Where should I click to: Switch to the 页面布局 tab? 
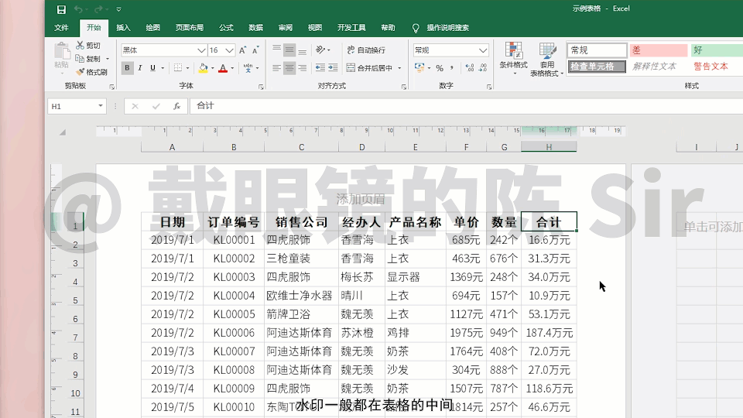190,28
